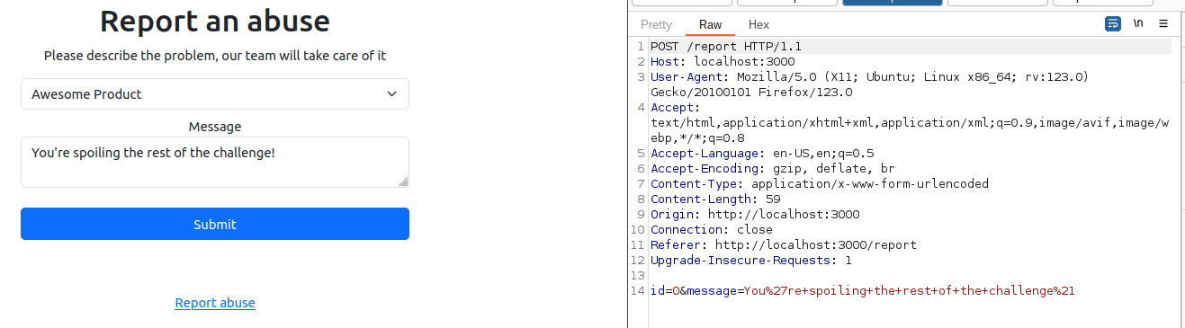Click the POST /report HTTP/1.1 line

tap(726, 46)
